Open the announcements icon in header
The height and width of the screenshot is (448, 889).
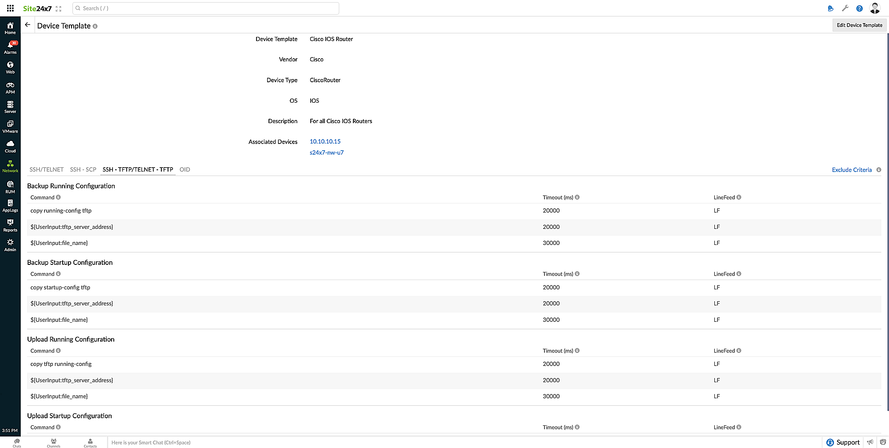point(830,8)
